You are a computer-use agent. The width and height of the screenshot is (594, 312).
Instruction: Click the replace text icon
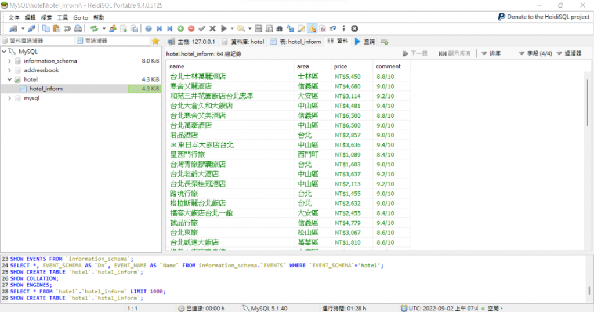(291, 29)
